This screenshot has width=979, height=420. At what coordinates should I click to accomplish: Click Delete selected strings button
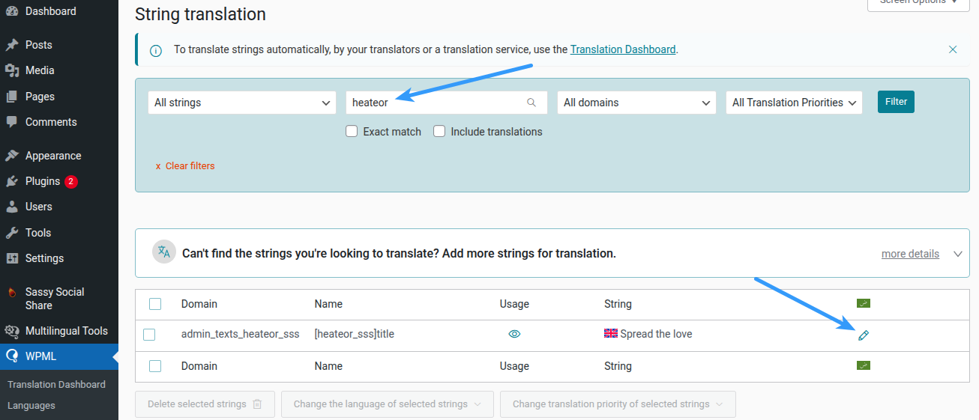click(x=205, y=404)
